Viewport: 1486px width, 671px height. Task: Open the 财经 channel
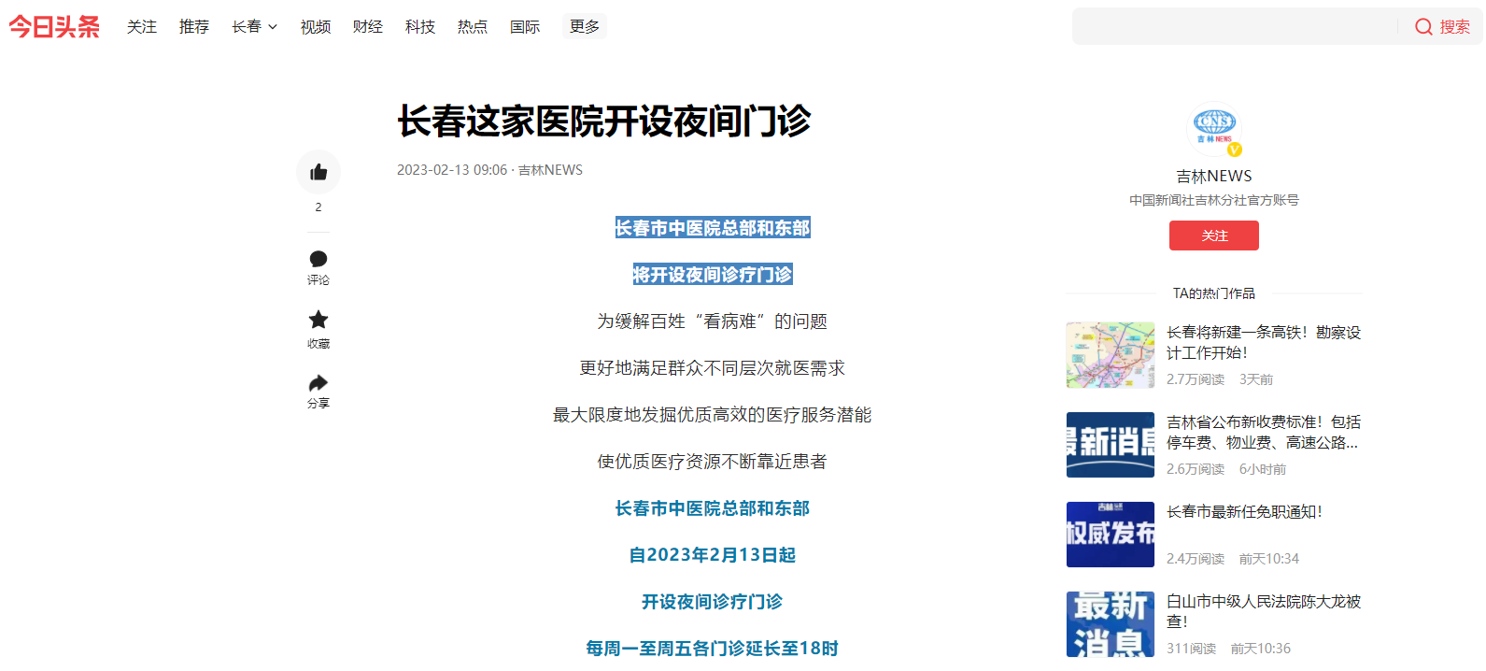[x=368, y=27]
